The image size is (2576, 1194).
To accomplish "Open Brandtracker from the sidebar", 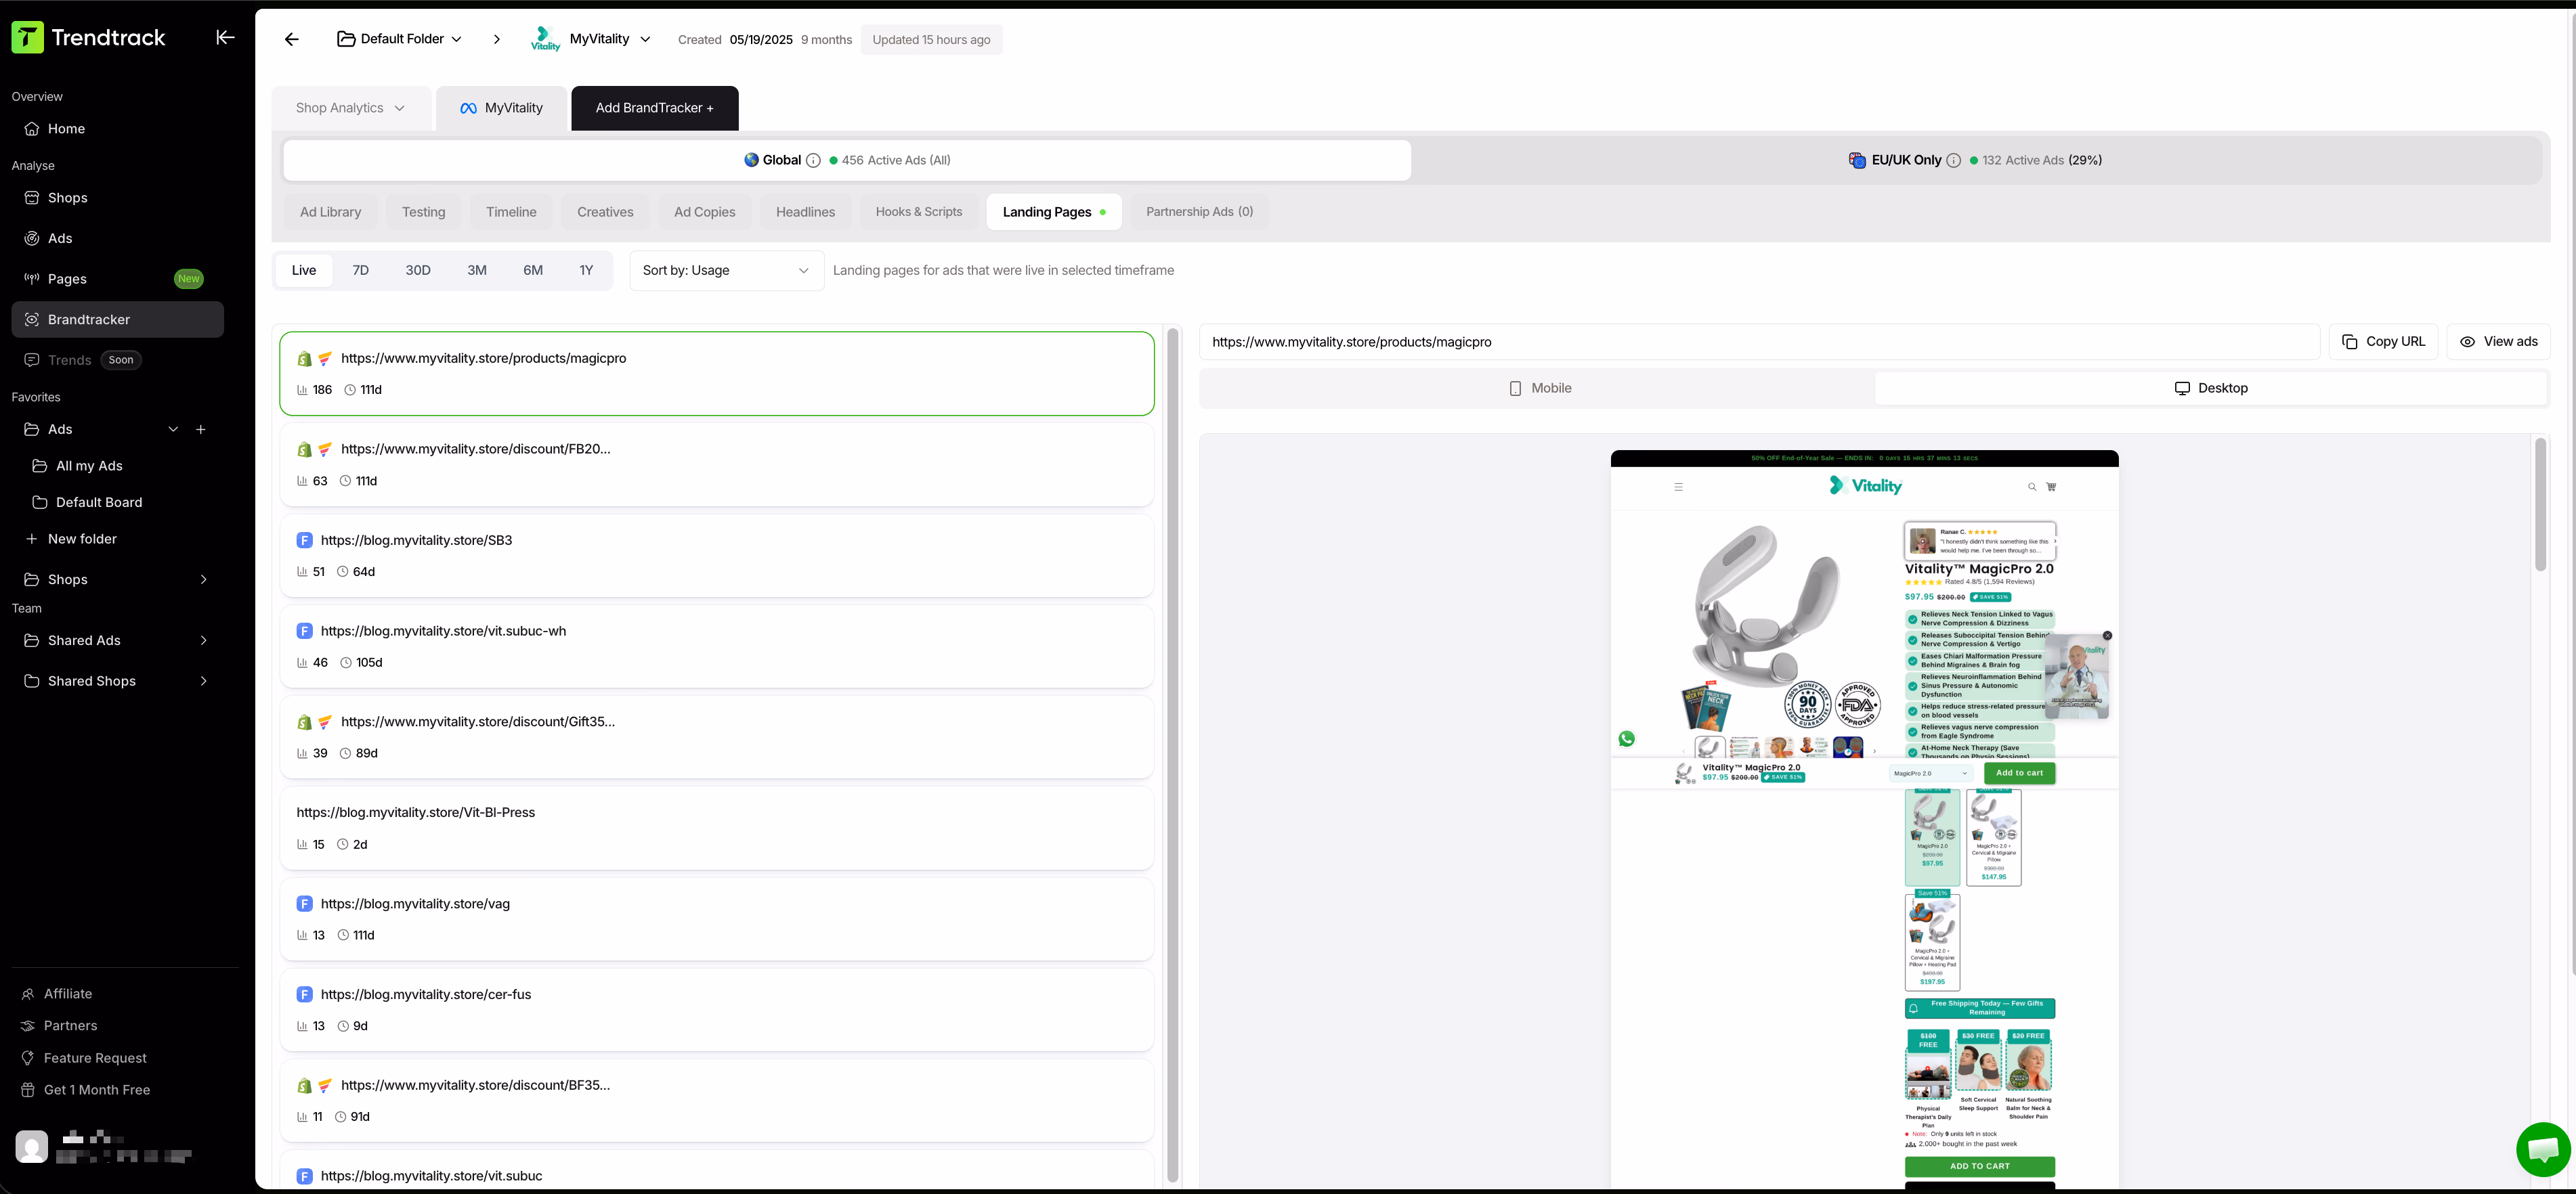I will tap(89, 319).
